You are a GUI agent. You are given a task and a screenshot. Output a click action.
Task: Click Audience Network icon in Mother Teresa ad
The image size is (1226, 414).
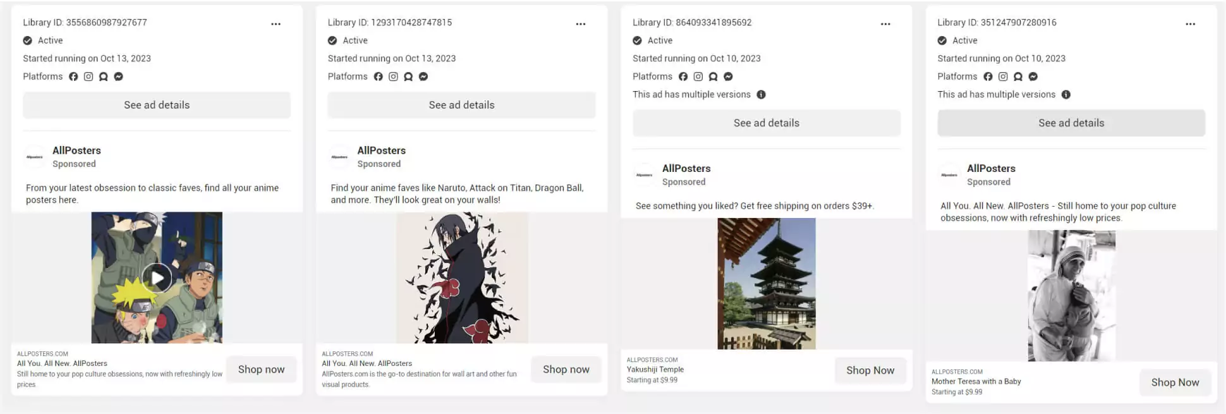pyautogui.click(x=1018, y=76)
